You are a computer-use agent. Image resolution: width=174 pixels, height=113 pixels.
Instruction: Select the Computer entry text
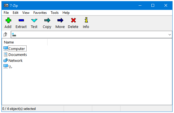pyautogui.click(x=17, y=49)
